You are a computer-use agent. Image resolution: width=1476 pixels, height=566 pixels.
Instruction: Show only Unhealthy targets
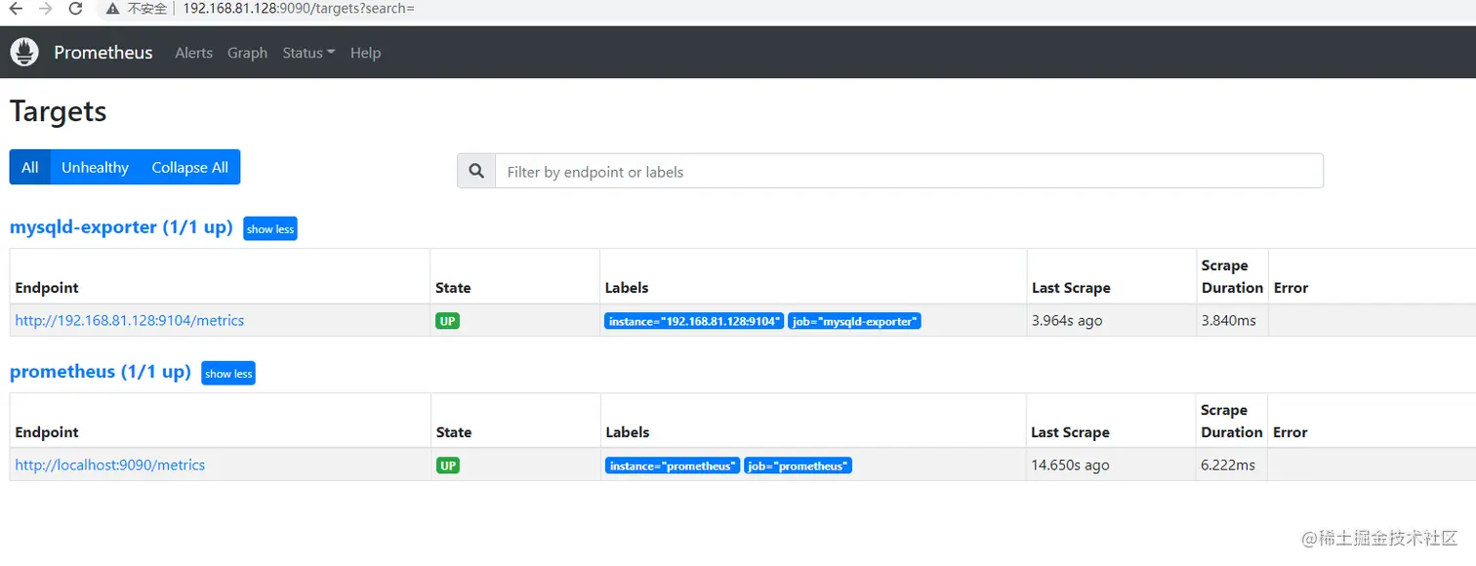point(95,167)
